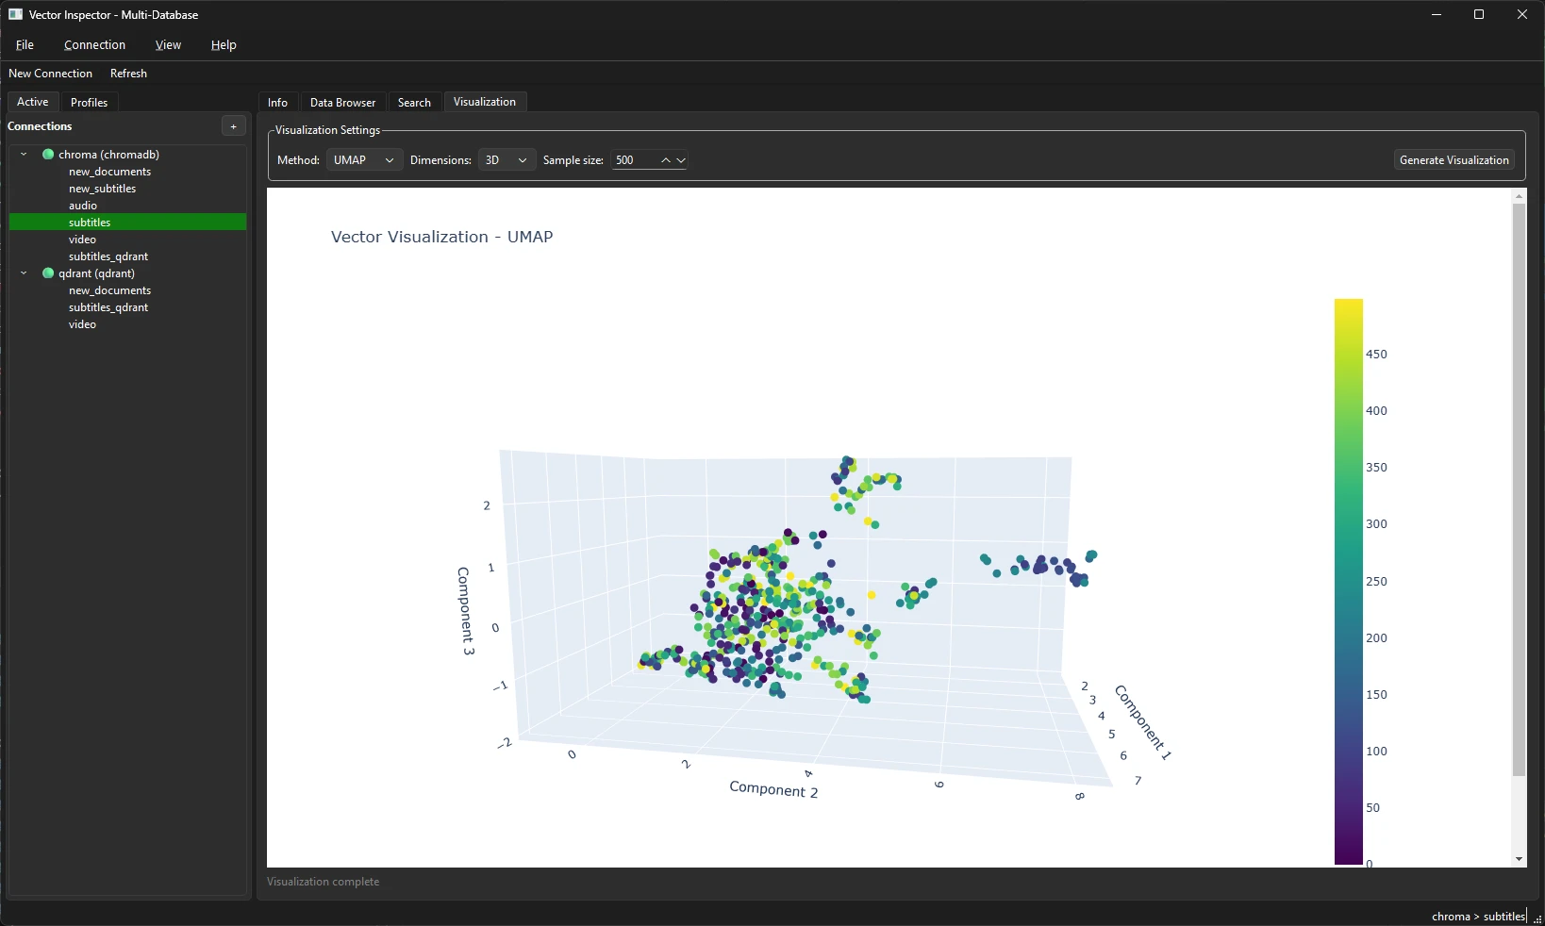Open the Connection menu
The height and width of the screenshot is (926, 1545).
[x=94, y=44]
